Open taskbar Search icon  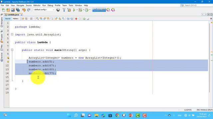click(x=76, y=115)
